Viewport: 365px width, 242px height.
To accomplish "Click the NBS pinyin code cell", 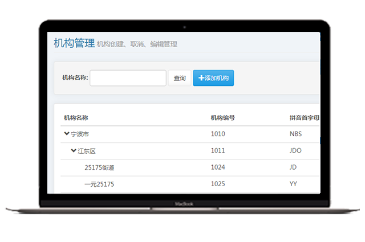I will click(295, 134).
